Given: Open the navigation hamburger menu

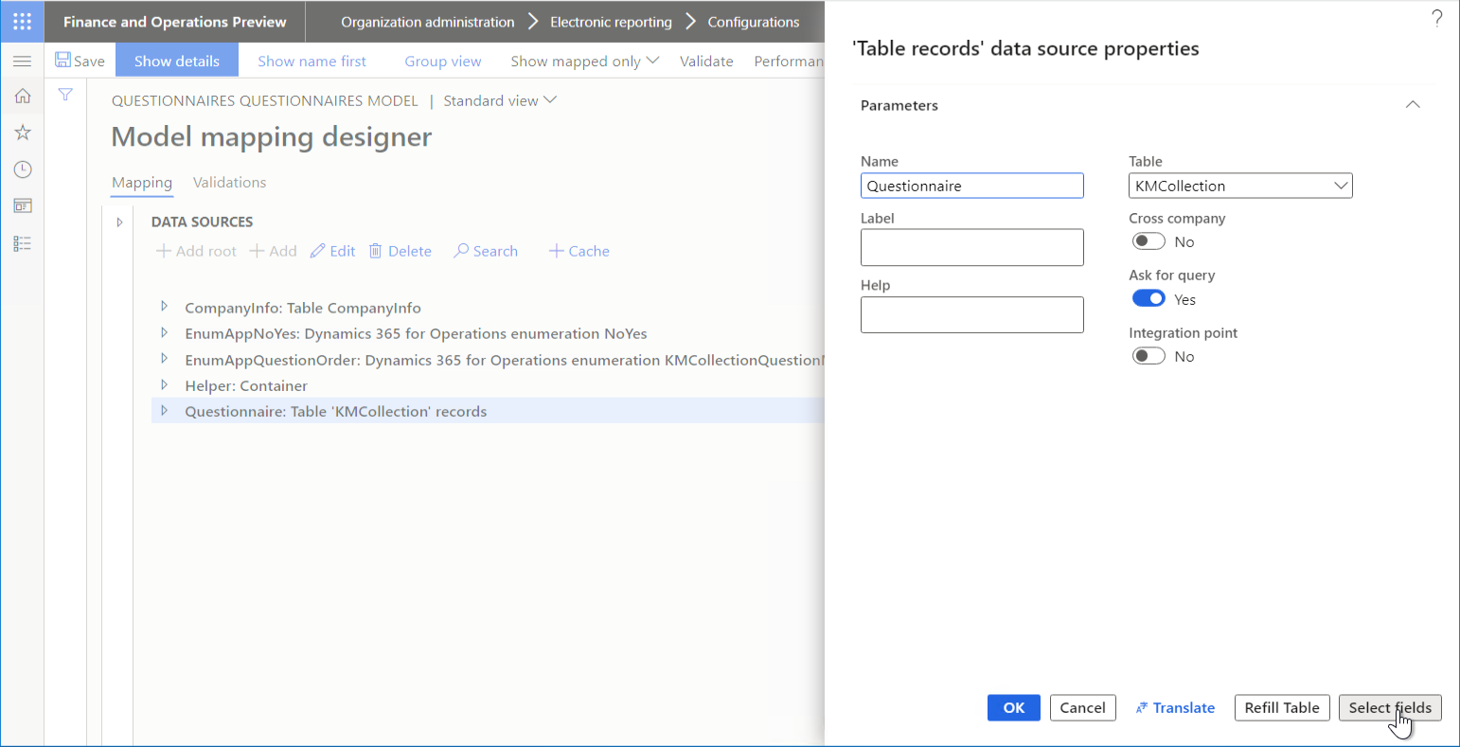Looking at the screenshot, I should coord(21,60).
